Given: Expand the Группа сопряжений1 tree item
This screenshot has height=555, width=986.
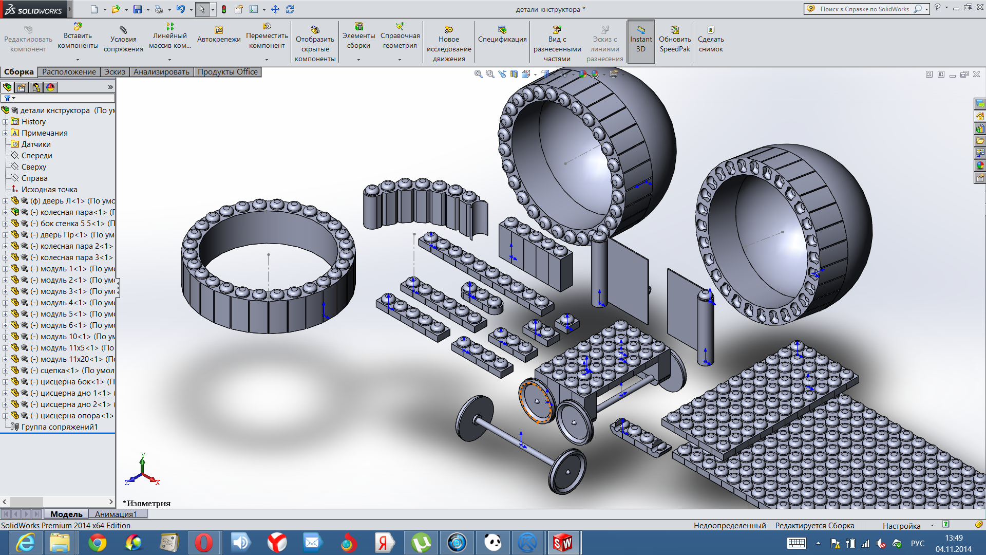Looking at the screenshot, I should (6, 425).
